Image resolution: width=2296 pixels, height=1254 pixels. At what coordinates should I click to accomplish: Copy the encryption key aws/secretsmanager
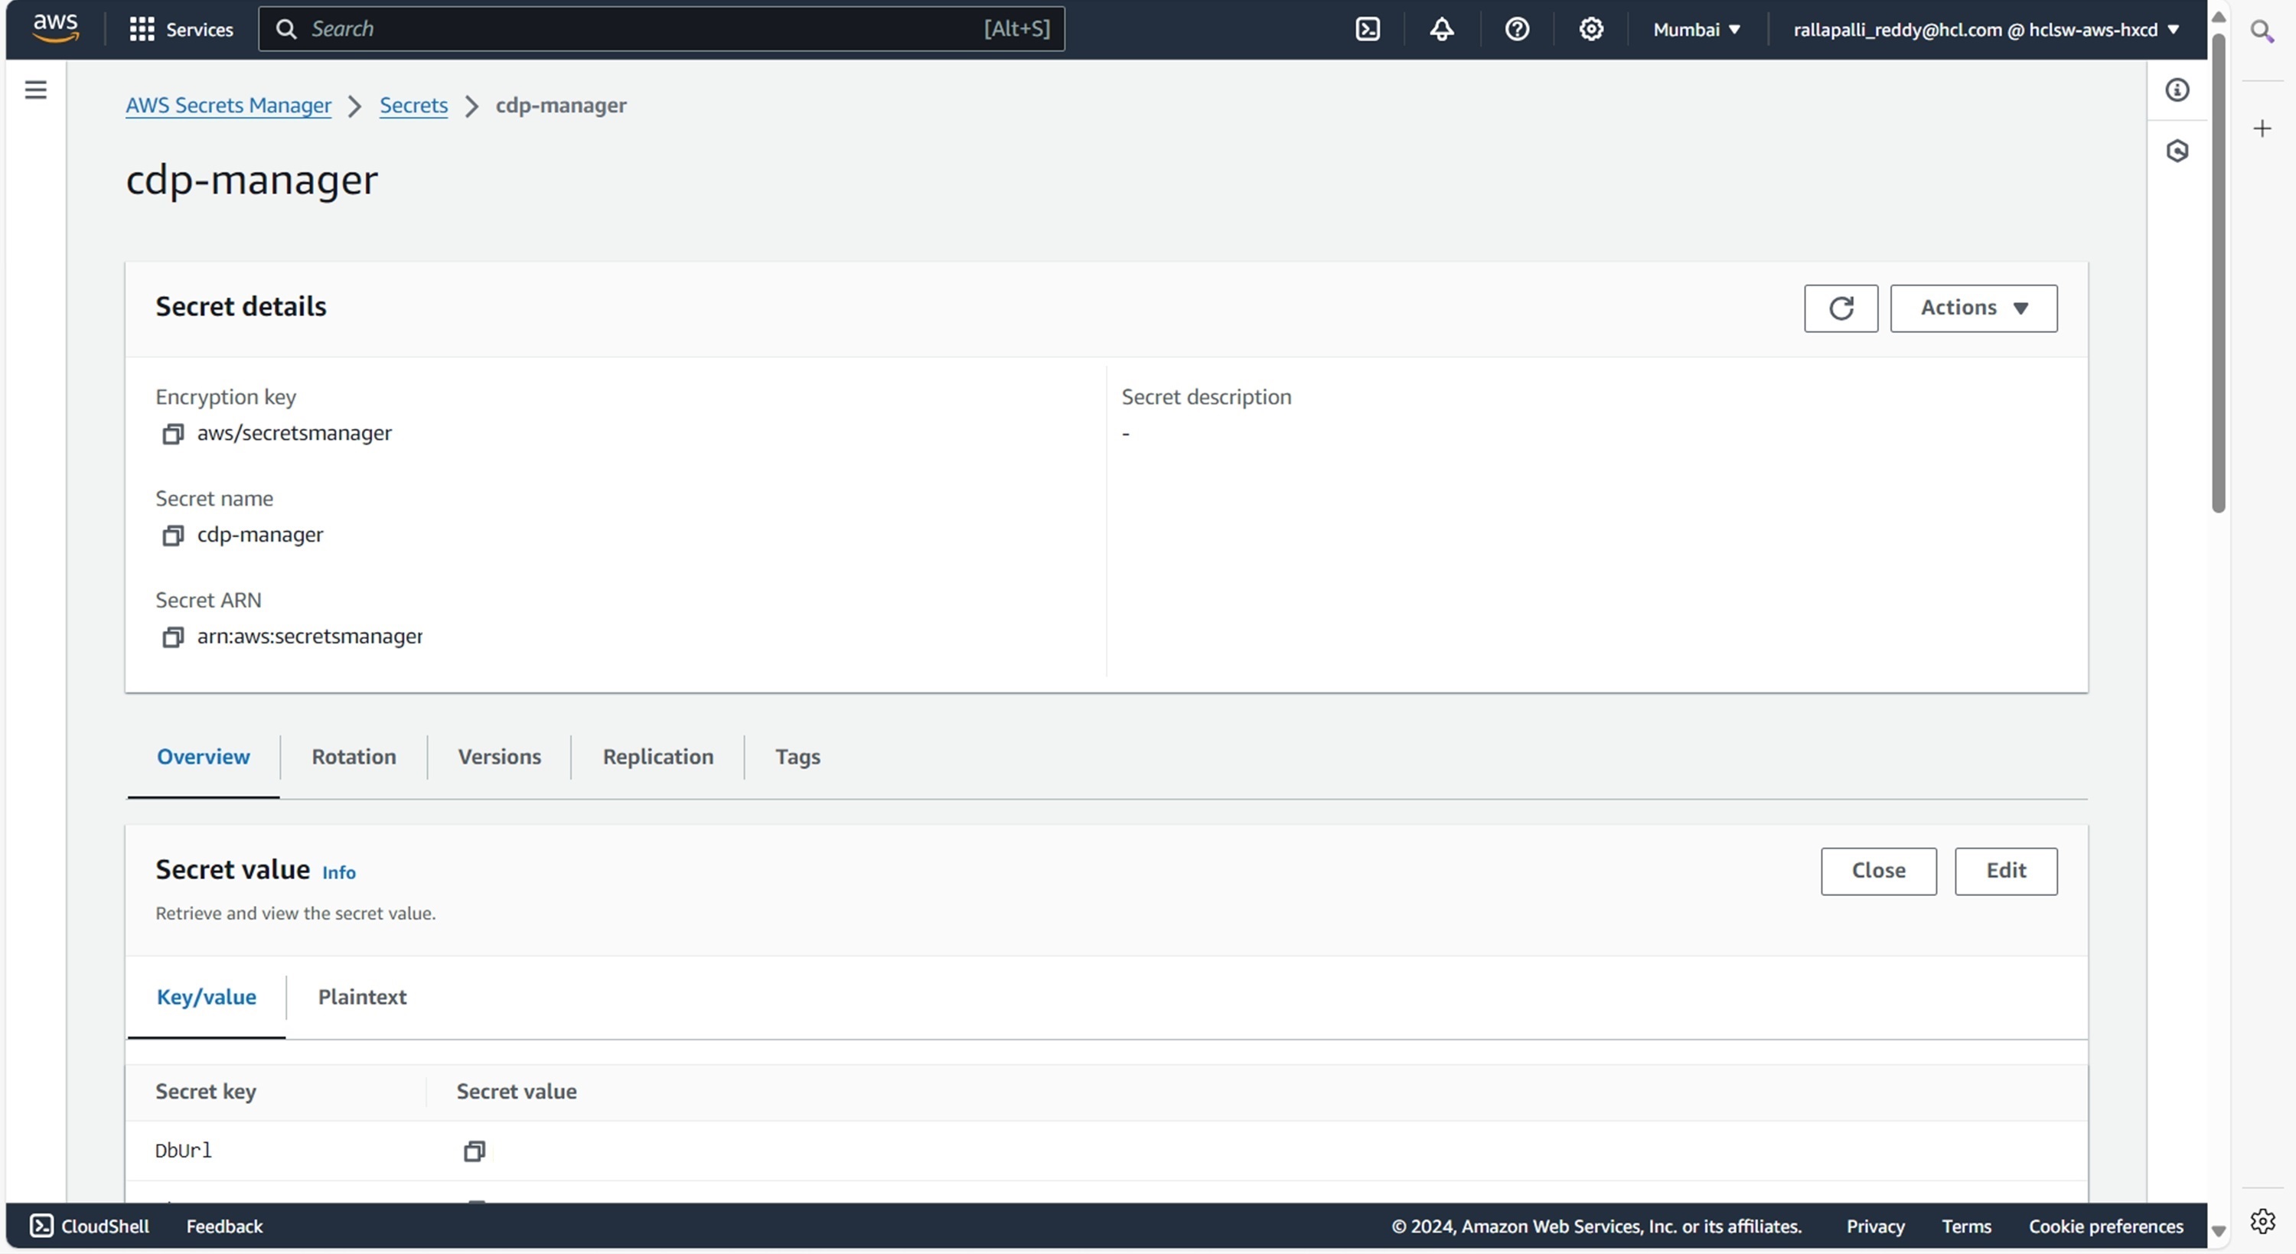click(172, 434)
